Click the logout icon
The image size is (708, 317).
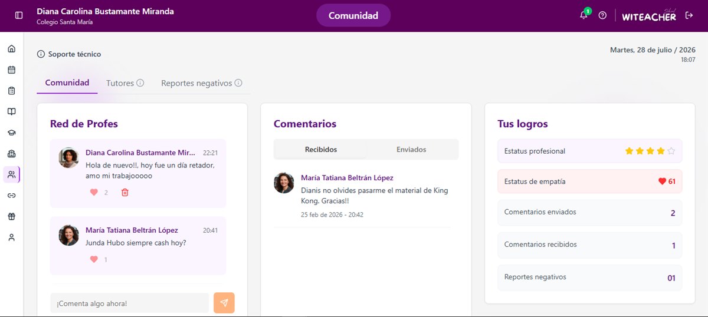[689, 15]
